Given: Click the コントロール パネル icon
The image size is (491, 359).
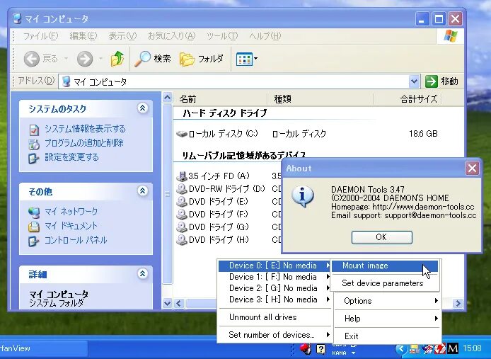Looking at the screenshot, I should point(33,241).
